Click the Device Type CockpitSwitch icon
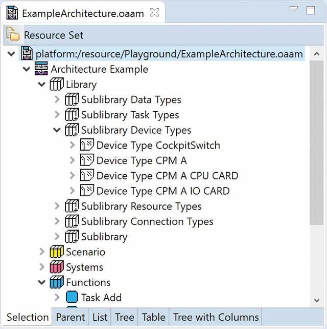327x329 pixels. pyautogui.click(x=87, y=145)
